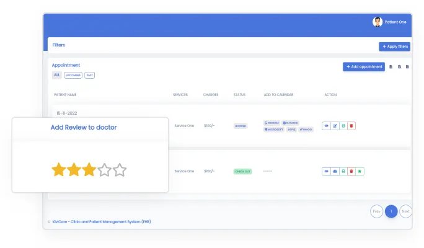Open the Patient One profile avatar
This screenshot has width=424, height=248.
click(x=378, y=22)
